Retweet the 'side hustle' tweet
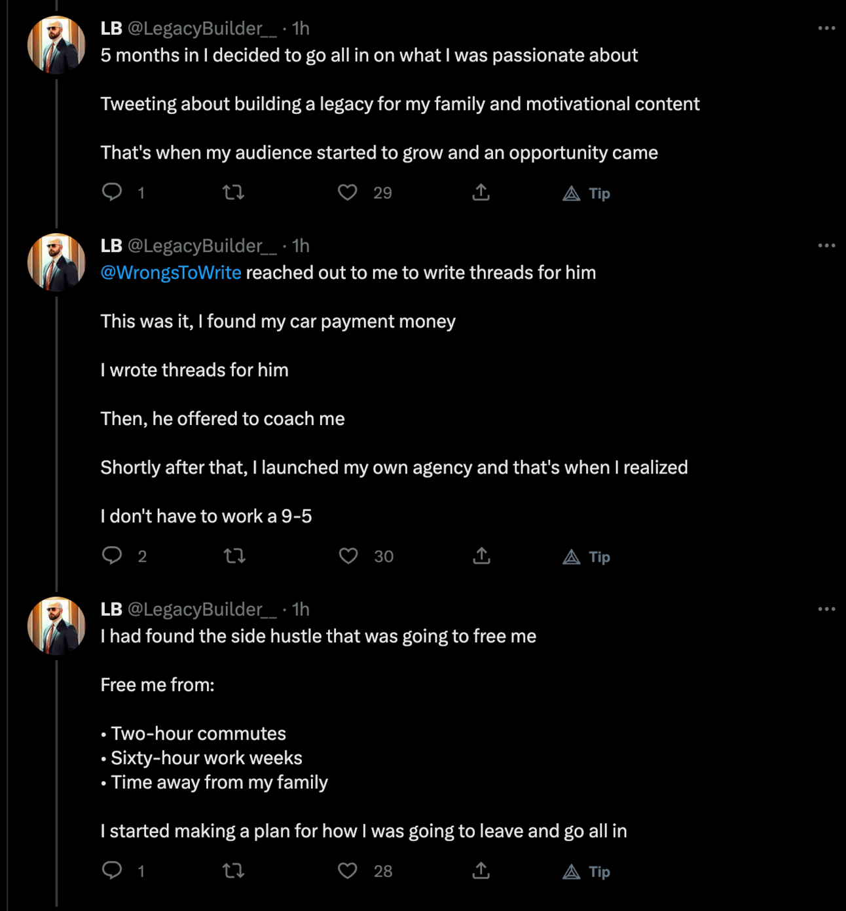This screenshot has height=911, width=846. (x=234, y=870)
